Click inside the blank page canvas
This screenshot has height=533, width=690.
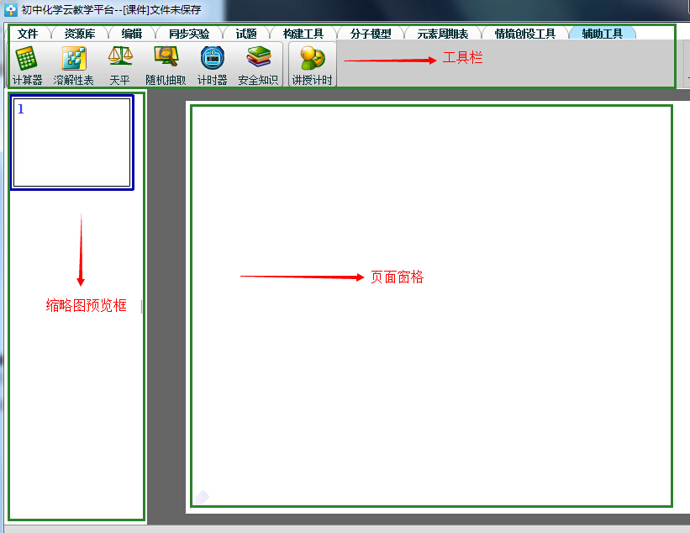[431, 378]
